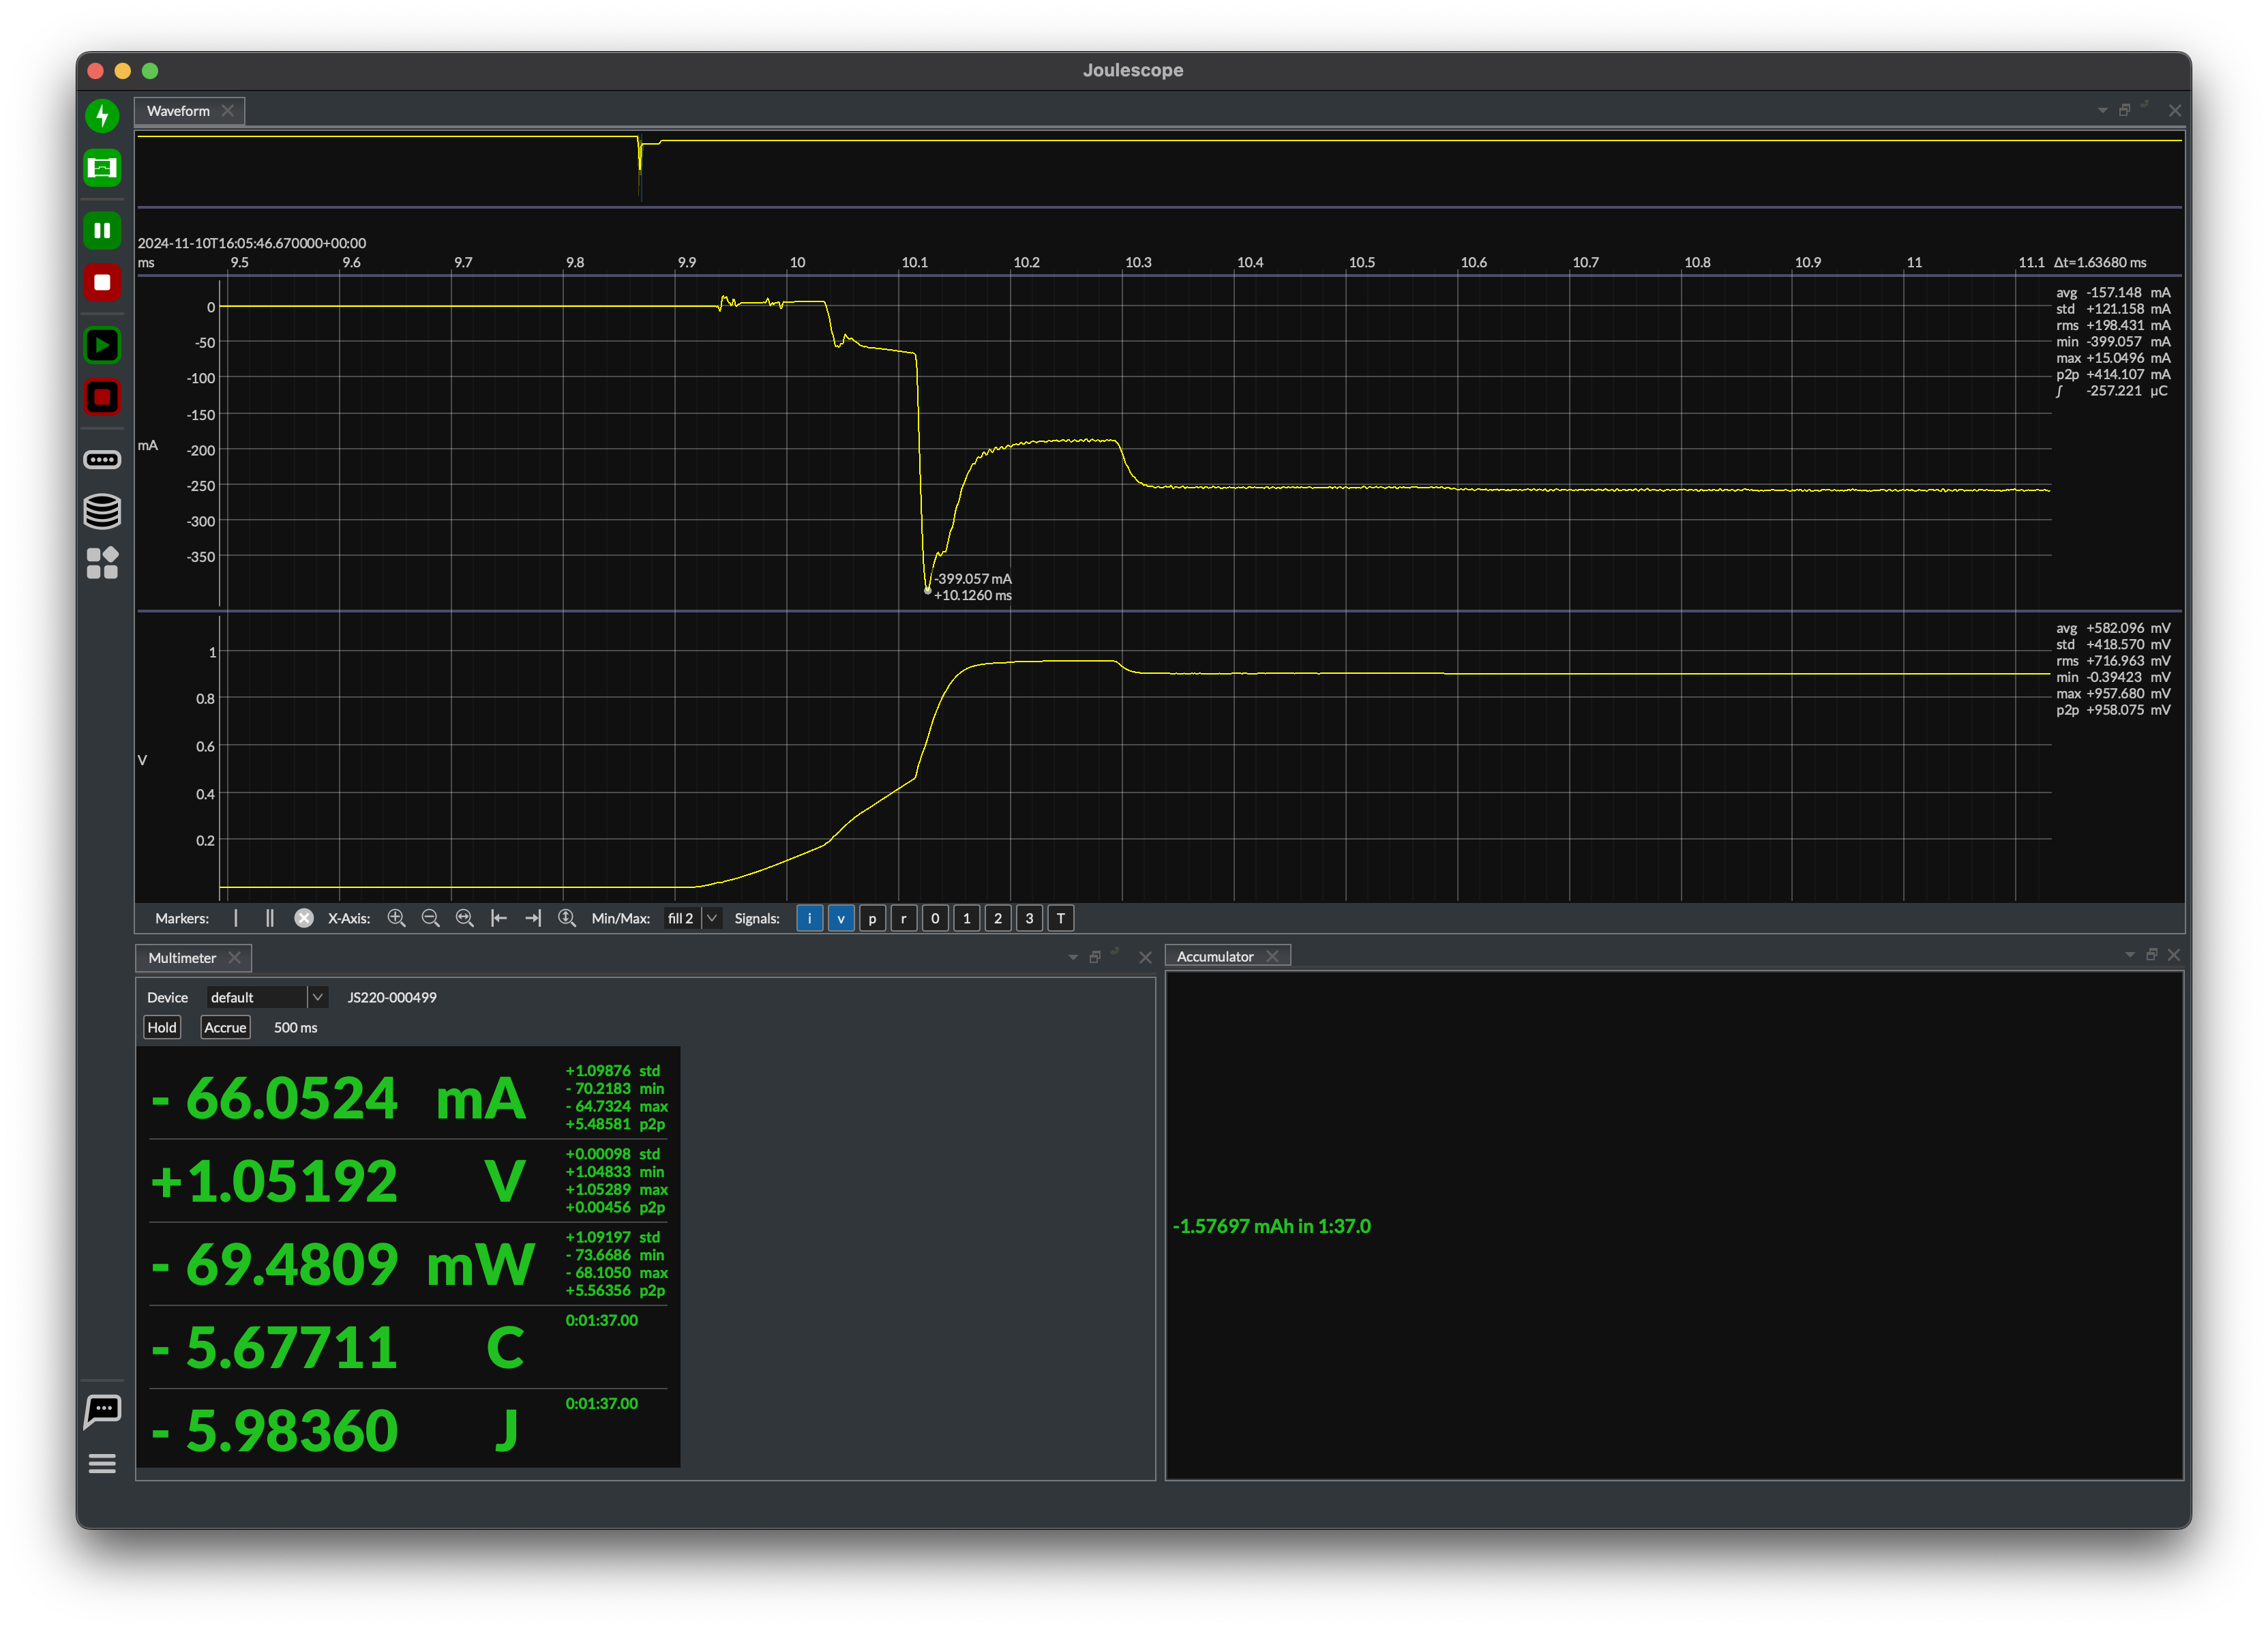Add dual markers
Screen dimensions: 2268x1630
(x=269, y=918)
